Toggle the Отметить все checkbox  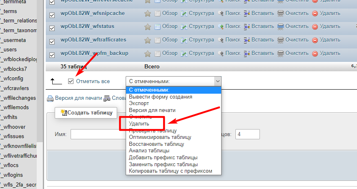click(x=71, y=81)
